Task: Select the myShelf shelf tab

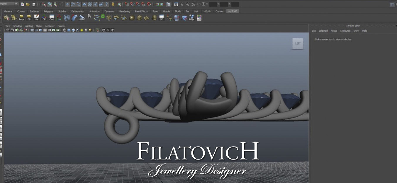Action: pyautogui.click(x=233, y=11)
